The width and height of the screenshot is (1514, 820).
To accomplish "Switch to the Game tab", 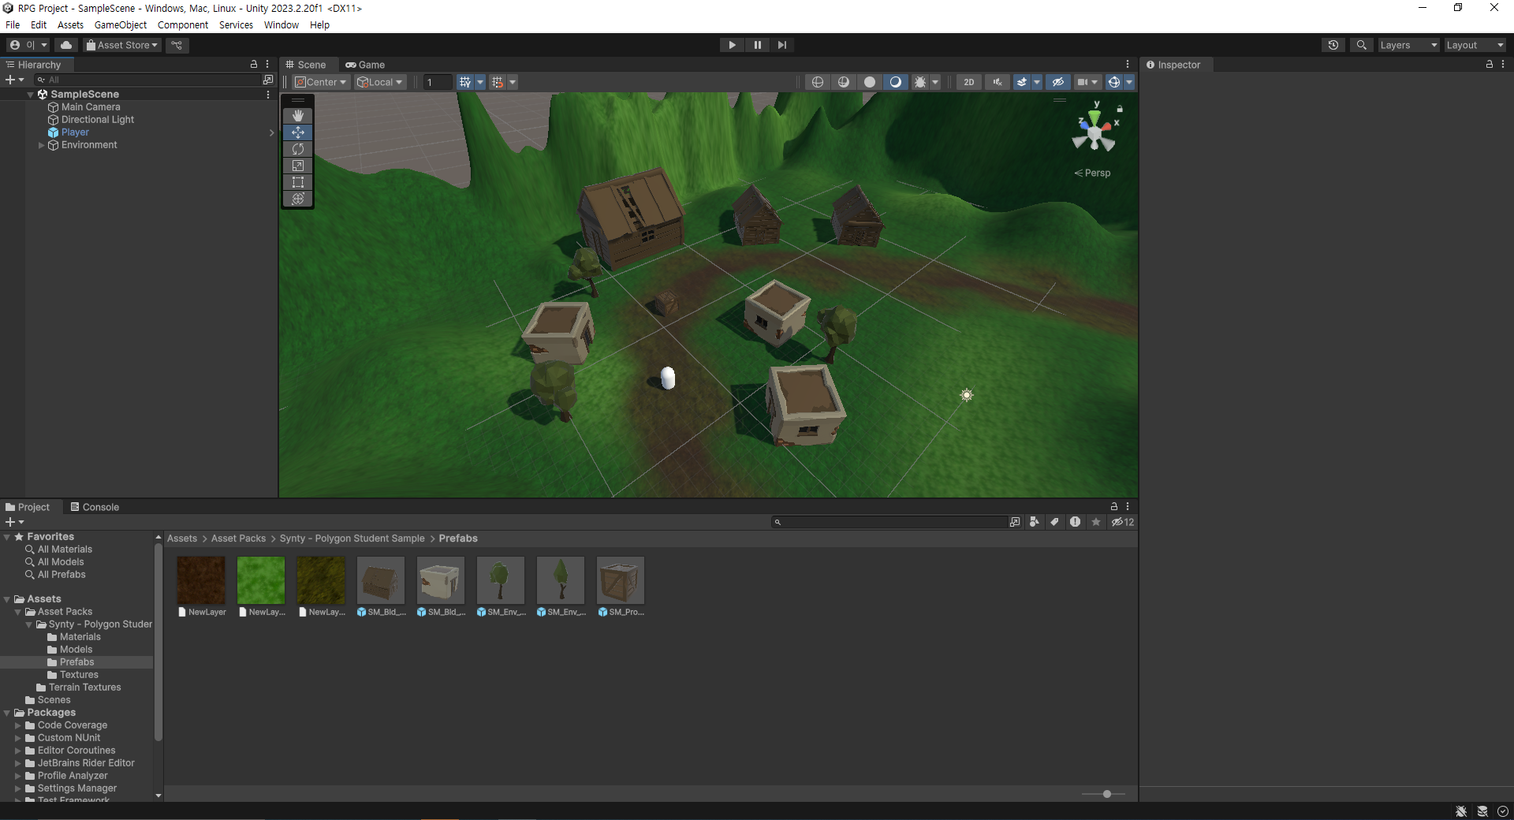I will point(365,65).
